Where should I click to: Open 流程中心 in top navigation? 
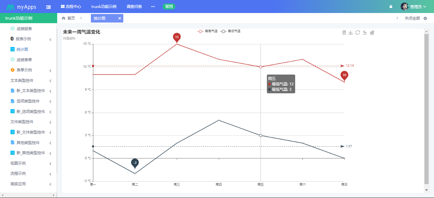tap(71, 7)
